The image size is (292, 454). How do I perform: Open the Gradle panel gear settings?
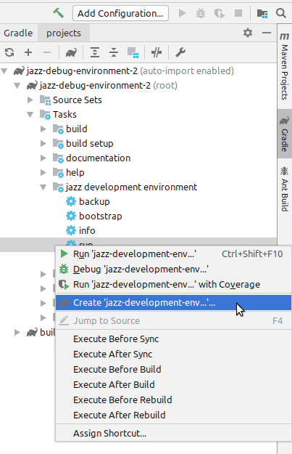pyautogui.click(x=248, y=33)
